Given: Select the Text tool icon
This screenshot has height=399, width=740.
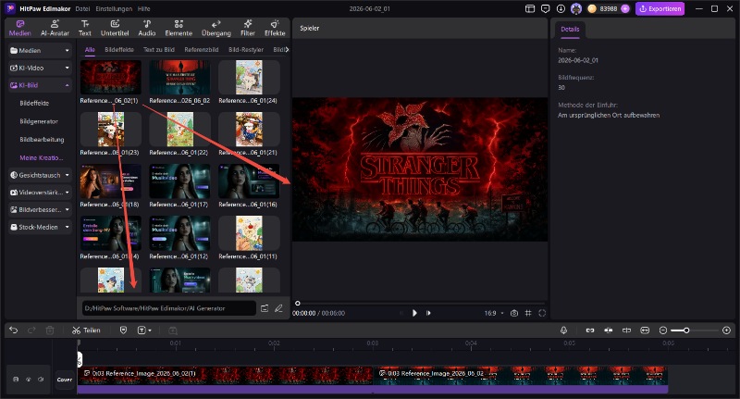Looking at the screenshot, I should [x=85, y=28].
